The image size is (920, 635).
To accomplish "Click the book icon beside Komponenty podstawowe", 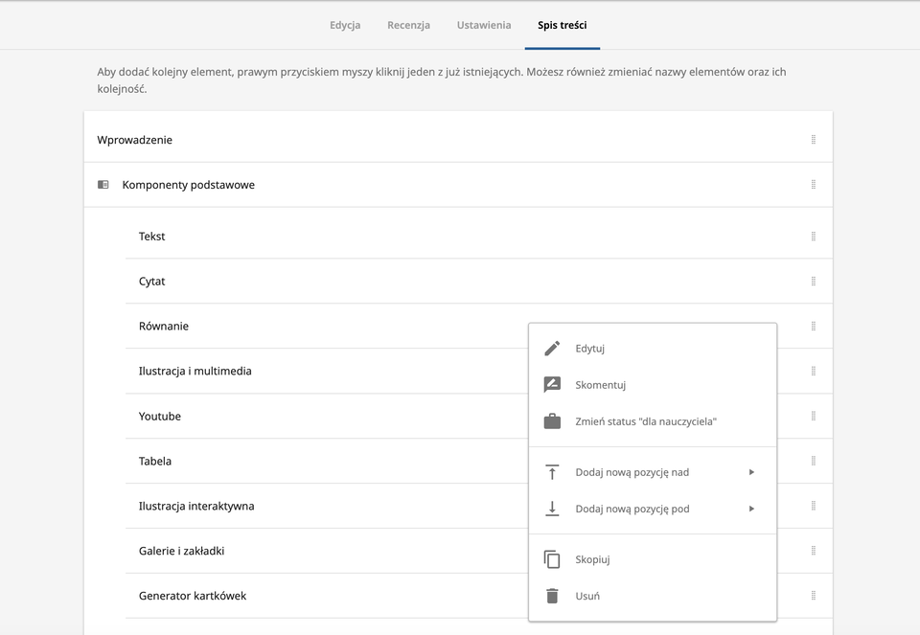I will click(103, 185).
